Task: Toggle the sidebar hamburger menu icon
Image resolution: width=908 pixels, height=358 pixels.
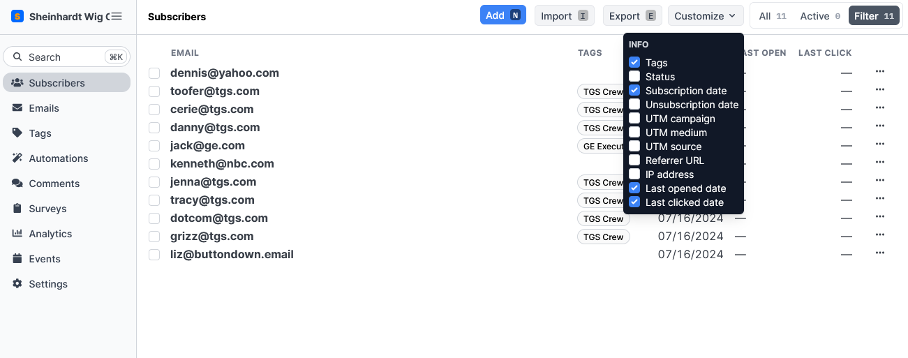Action: (117, 16)
